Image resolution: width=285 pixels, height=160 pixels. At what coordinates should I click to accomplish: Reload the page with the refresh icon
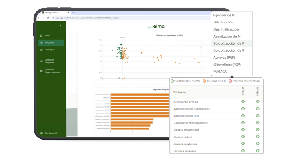coord(48,18)
